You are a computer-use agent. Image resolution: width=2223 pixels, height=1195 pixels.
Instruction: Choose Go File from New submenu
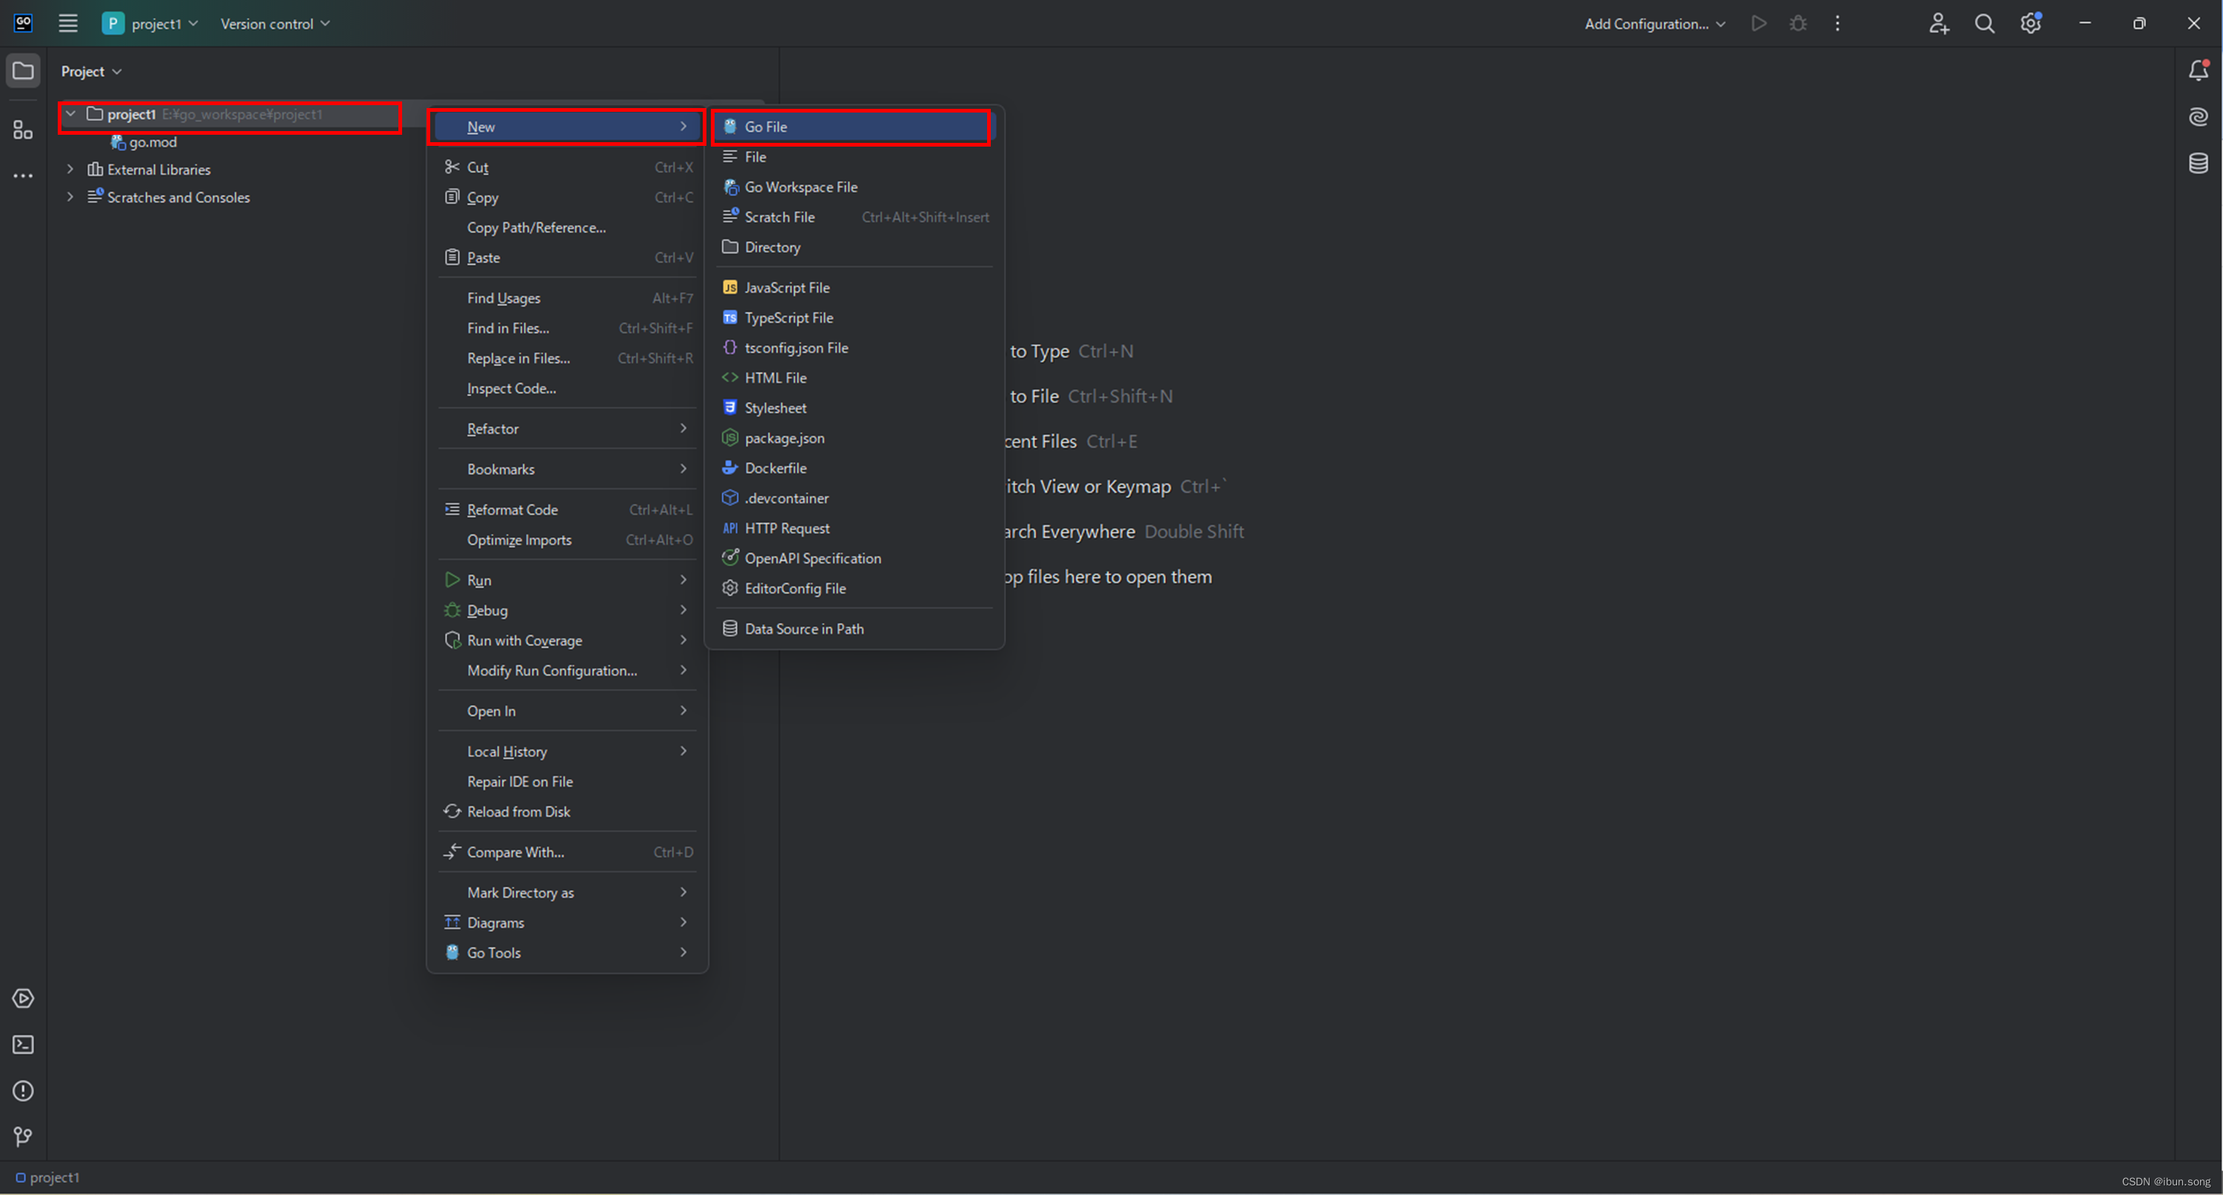coord(766,127)
